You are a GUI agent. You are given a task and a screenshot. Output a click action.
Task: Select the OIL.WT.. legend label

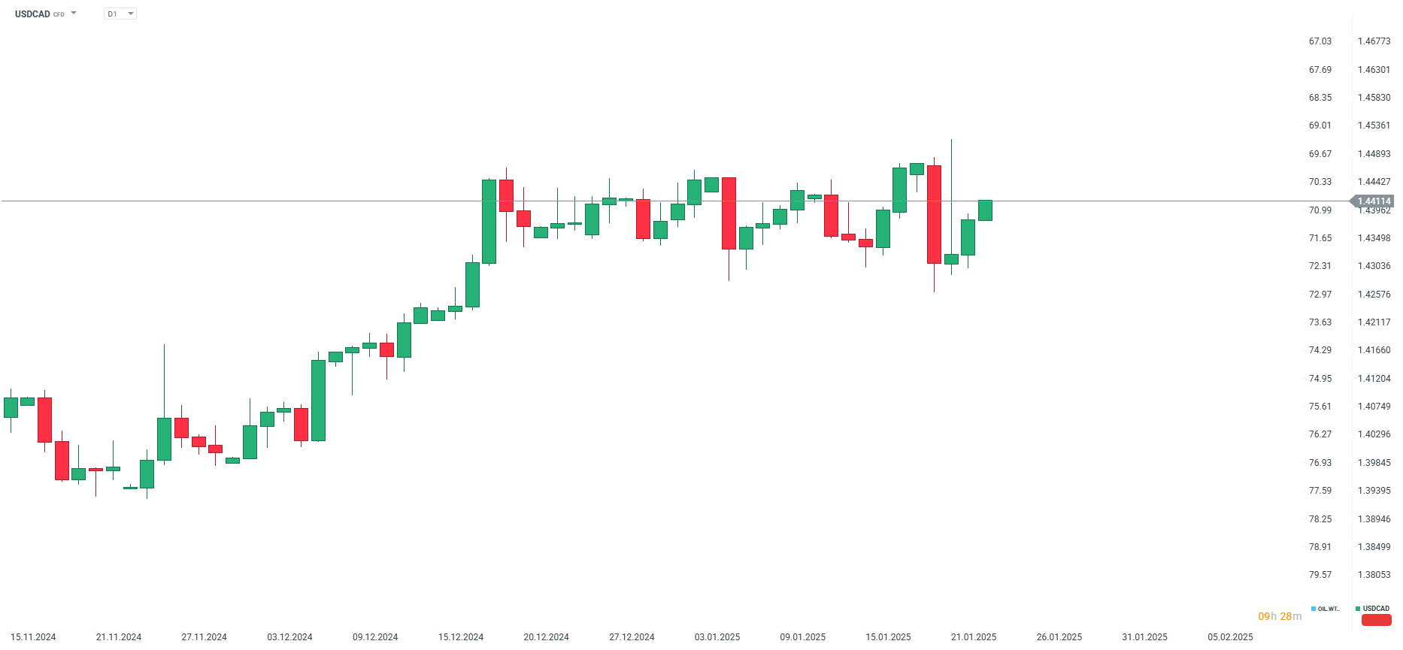pyautogui.click(x=1329, y=609)
